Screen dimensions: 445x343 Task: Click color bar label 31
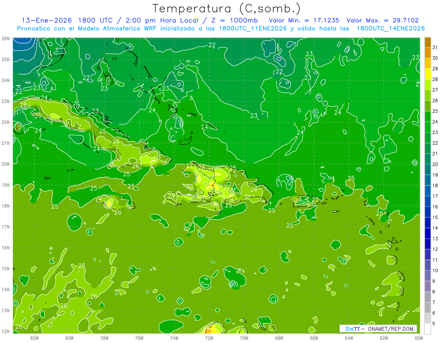coord(435,47)
